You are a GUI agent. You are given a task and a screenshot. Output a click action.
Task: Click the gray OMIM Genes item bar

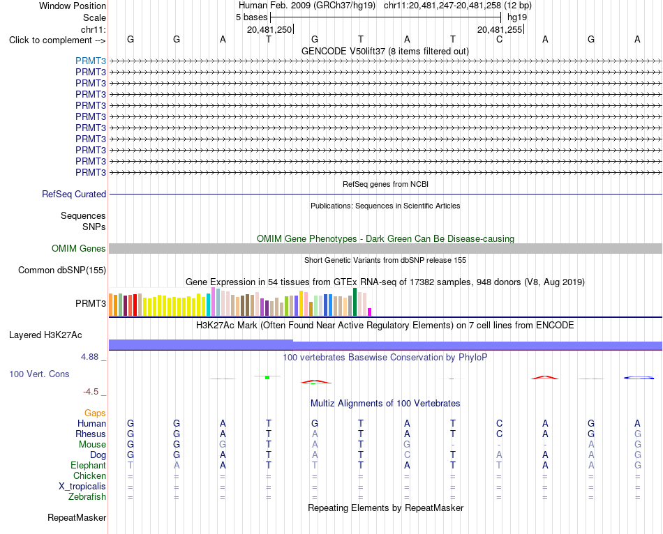click(385, 248)
